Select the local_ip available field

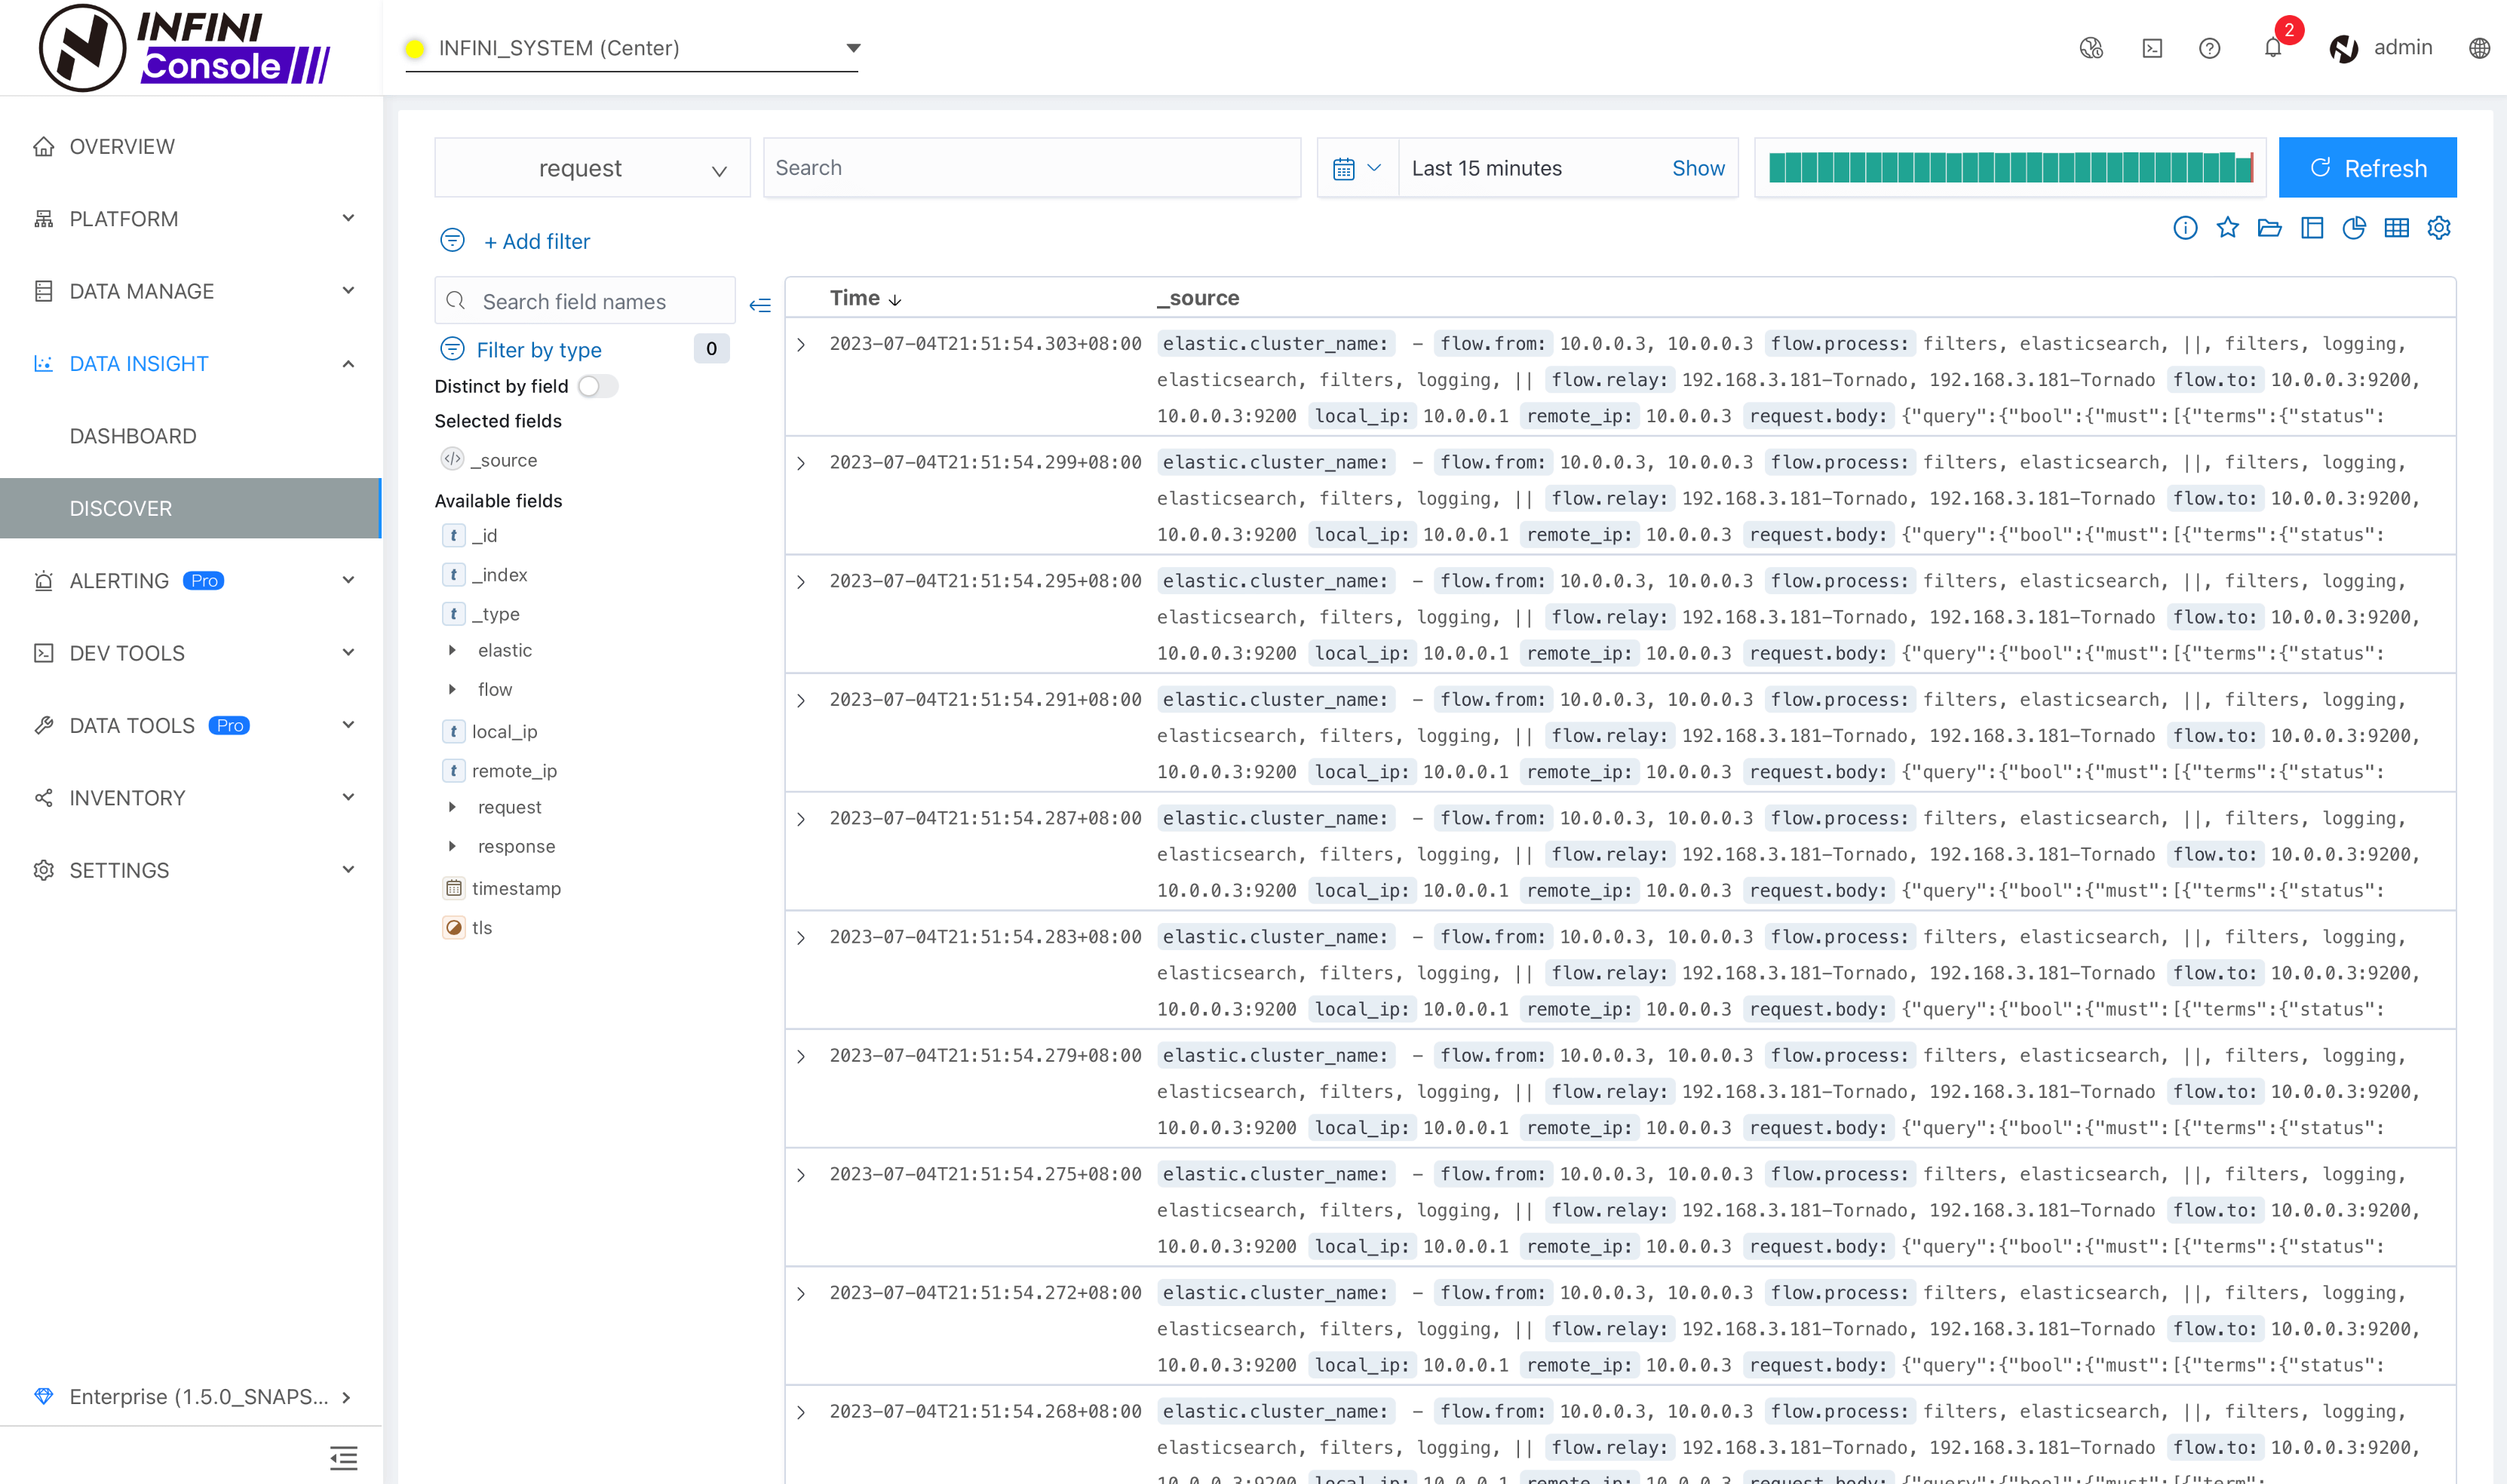[504, 732]
